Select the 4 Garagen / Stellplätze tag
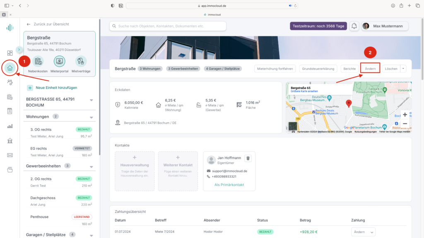The image size is (424, 238). (x=223, y=69)
